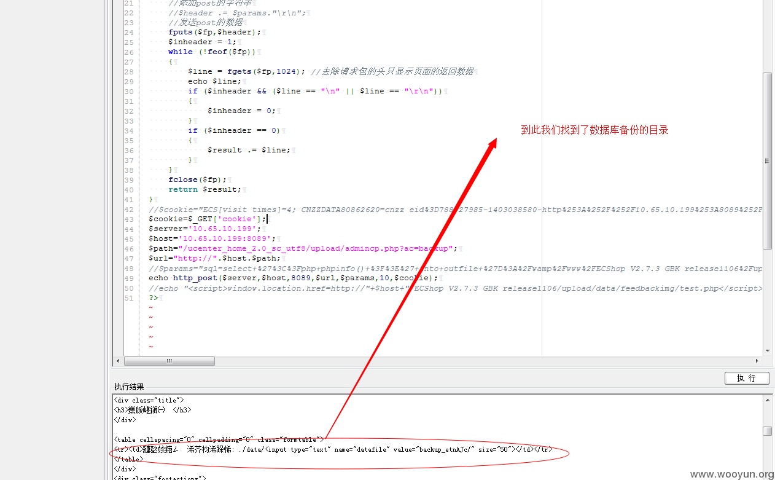Click the closing "?>" tag line
775x480 pixels.
tap(154, 297)
